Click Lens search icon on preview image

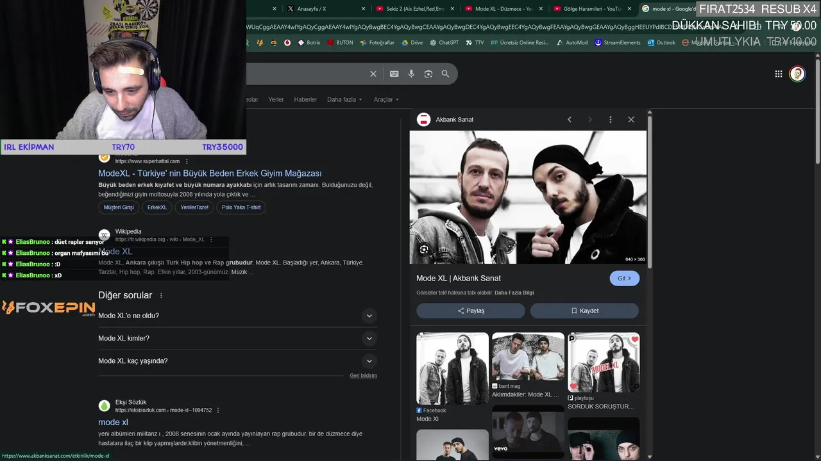coord(424,250)
